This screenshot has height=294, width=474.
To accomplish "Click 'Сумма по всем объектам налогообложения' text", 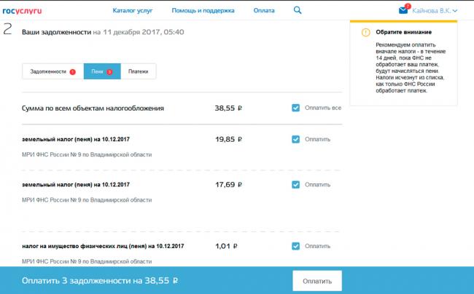I will pos(93,108).
